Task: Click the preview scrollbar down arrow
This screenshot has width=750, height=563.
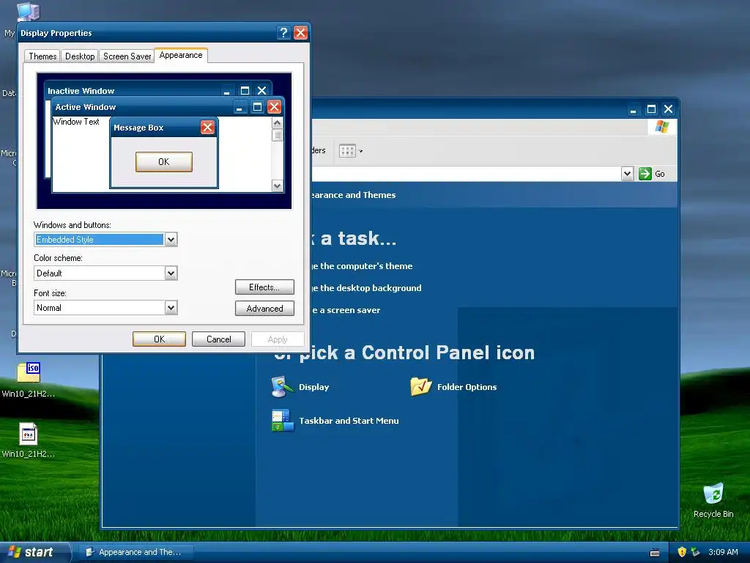Action: coord(278,185)
